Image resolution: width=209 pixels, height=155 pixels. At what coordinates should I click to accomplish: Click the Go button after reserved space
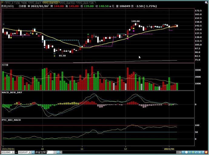click(x=58, y=152)
